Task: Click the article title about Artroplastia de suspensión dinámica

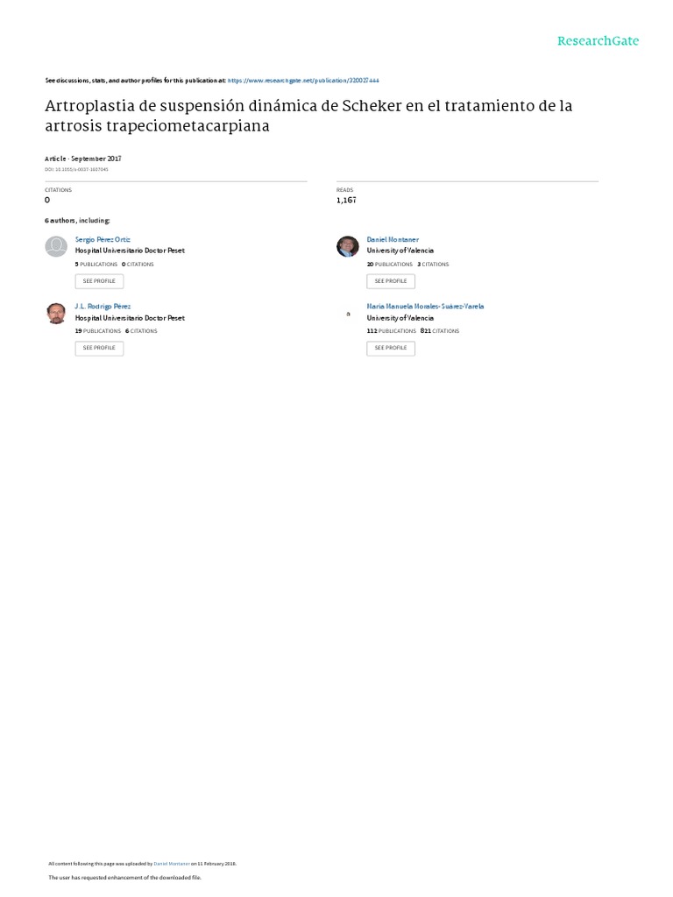Action: pos(309,116)
